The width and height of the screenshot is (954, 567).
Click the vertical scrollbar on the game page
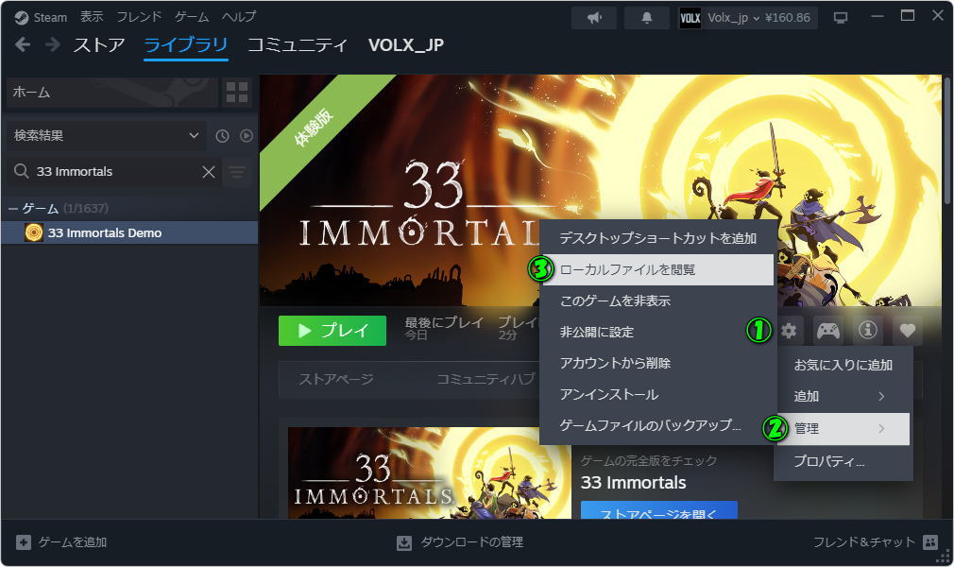[x=947, y=140]
